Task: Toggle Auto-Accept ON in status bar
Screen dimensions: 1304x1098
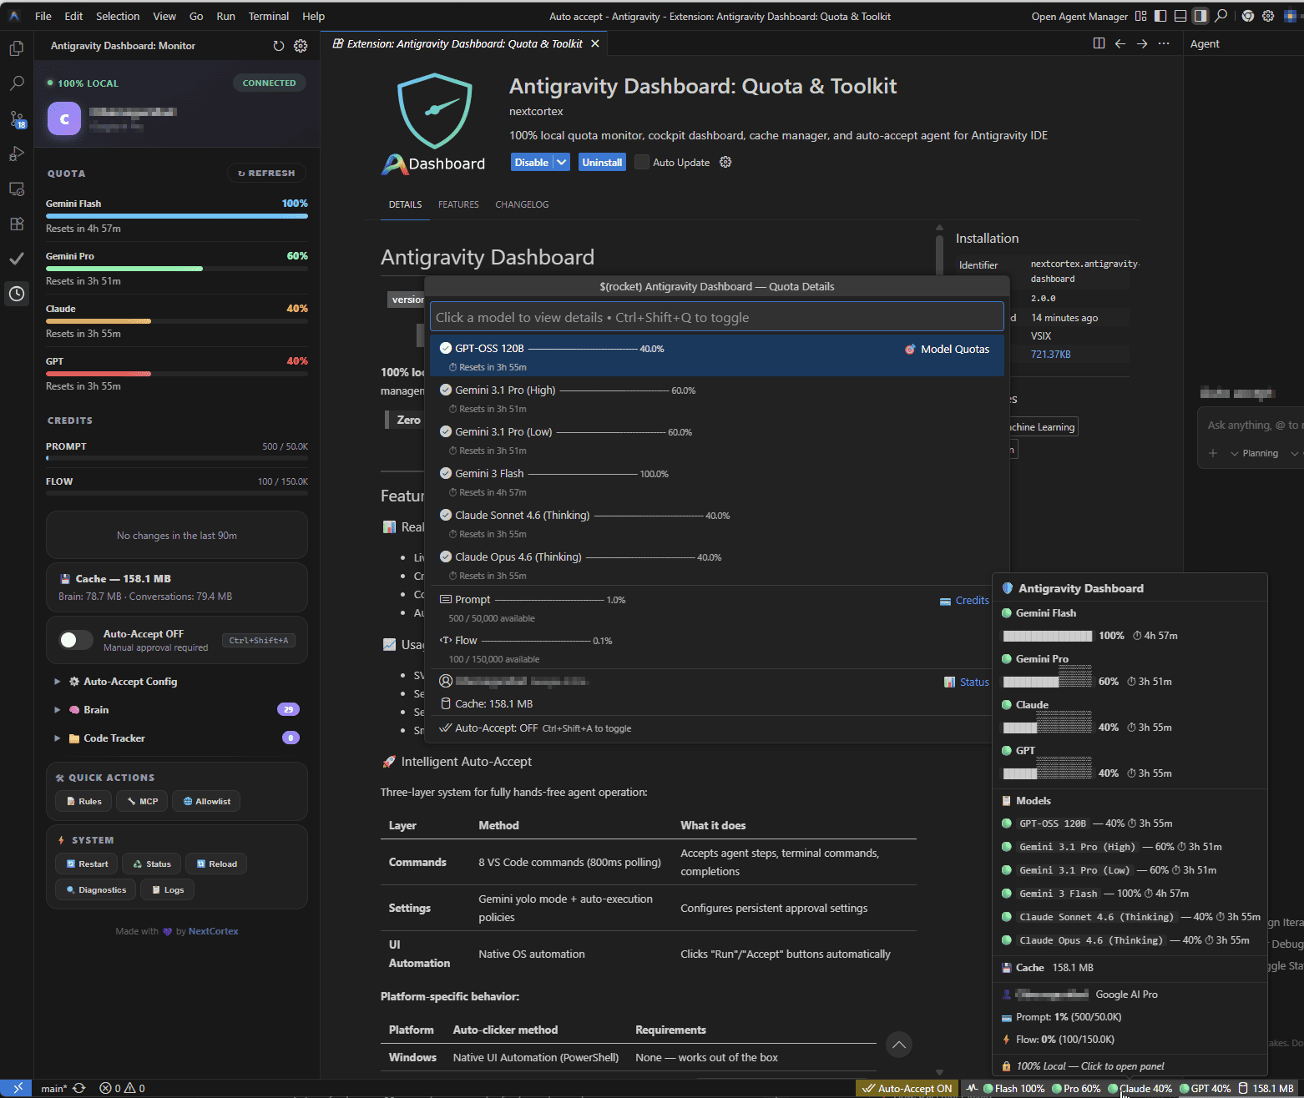Action: point(907,1088)
